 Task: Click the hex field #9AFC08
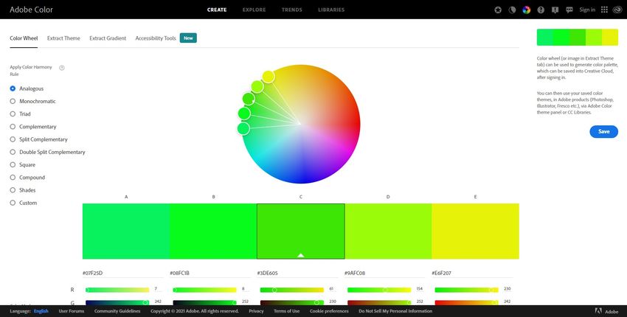click(384, 274)
